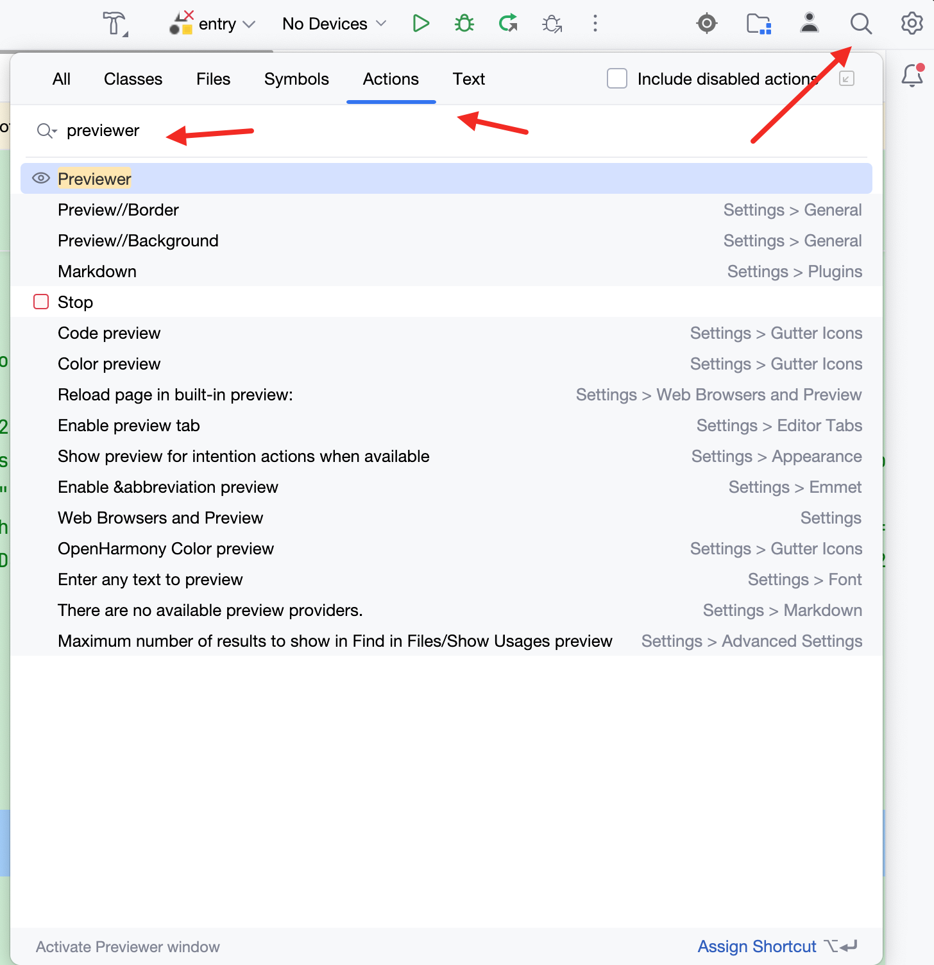Select the Color preview result
This screenshot has height=965, width=934.
coord(446,364)
